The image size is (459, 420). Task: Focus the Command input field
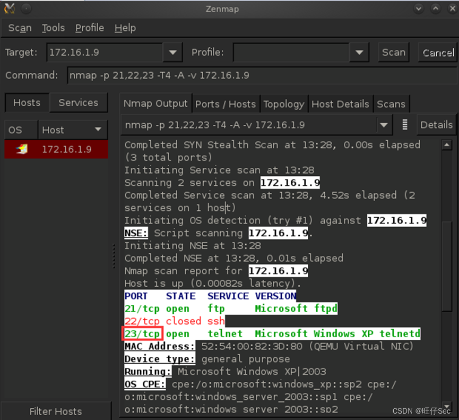tap(262, 75)
